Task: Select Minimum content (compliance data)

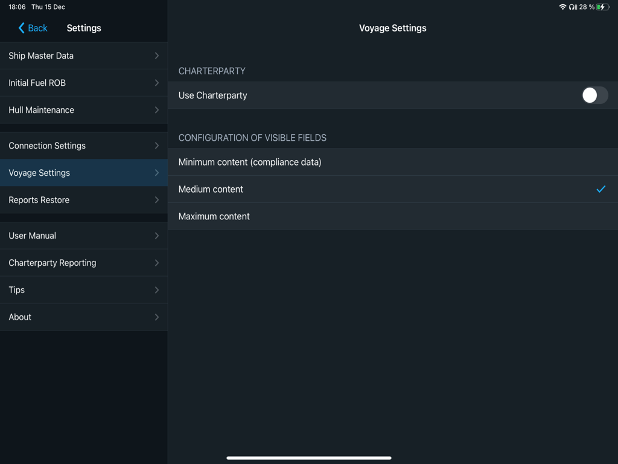Action: [x=250, y=162]
